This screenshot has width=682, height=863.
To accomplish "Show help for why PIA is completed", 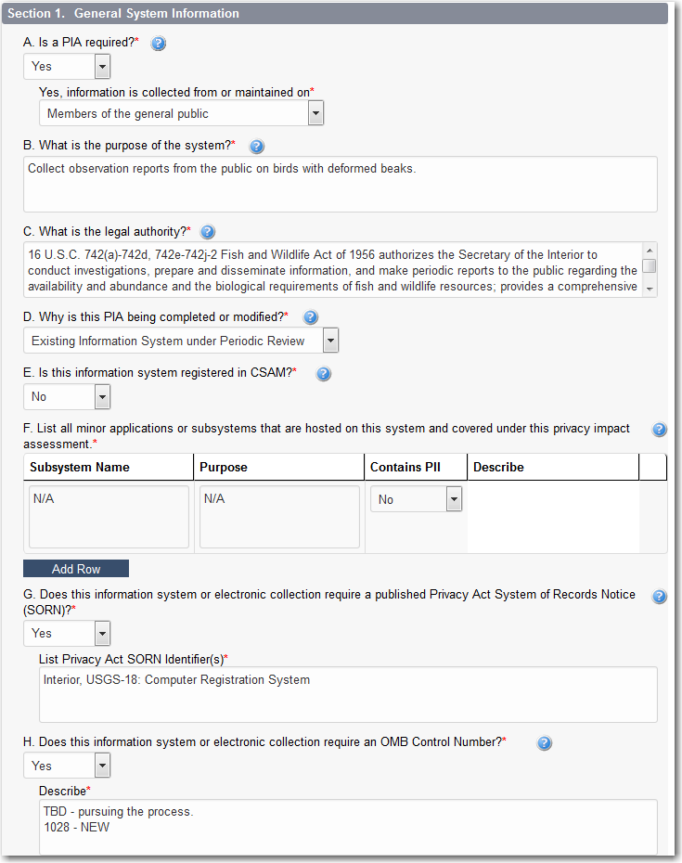I will coord(311,317).
